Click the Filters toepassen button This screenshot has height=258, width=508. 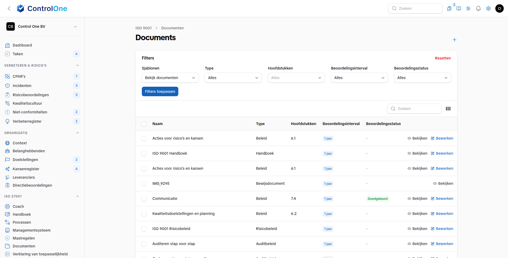pyautogui.click(x=160, y=91)
